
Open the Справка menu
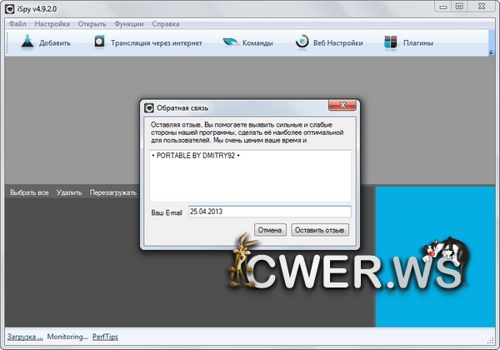pyautogui.click(x=166, y=24)
